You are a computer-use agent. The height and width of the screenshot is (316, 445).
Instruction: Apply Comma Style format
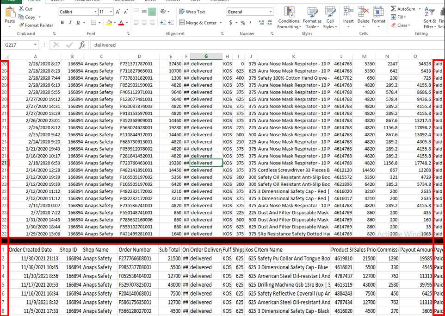click(x=250, y=23)
